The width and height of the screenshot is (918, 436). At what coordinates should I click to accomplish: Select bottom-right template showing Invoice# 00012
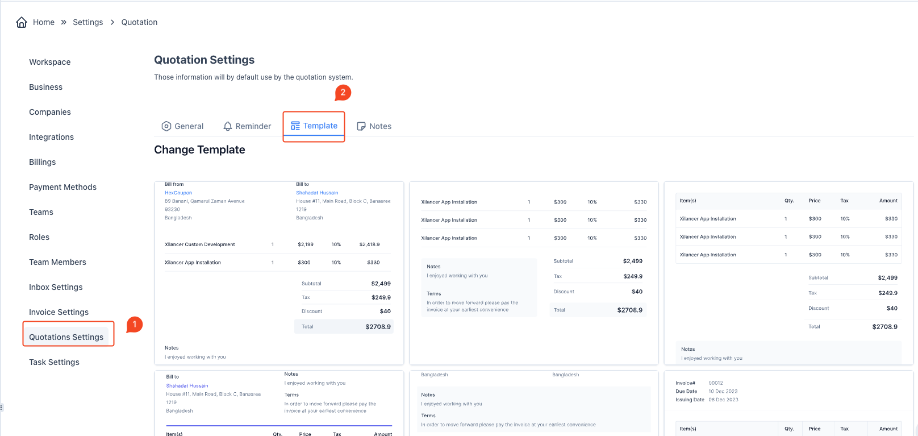[x=788, y=404]
